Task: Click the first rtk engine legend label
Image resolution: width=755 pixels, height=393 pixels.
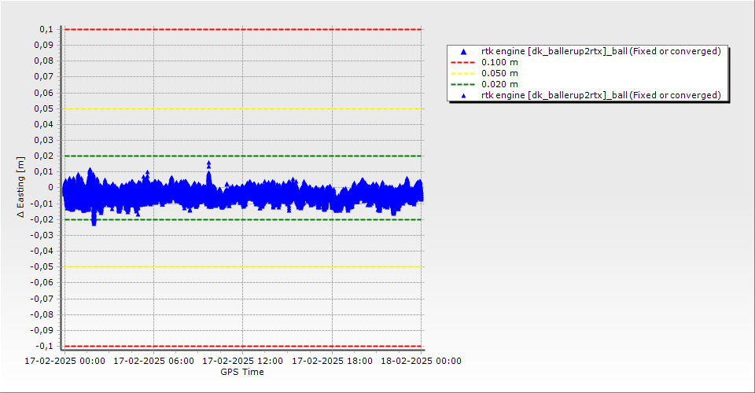Action: click(601, 51)
